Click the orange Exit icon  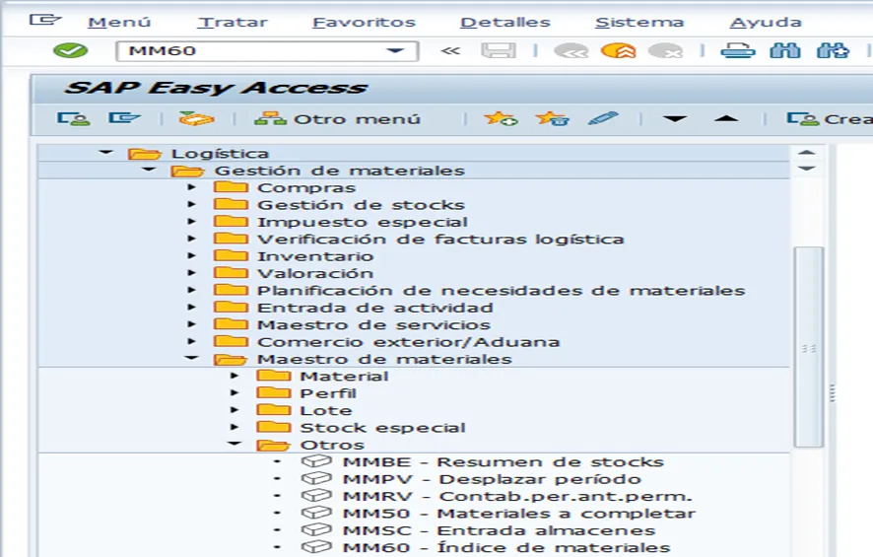click(618, 50)
